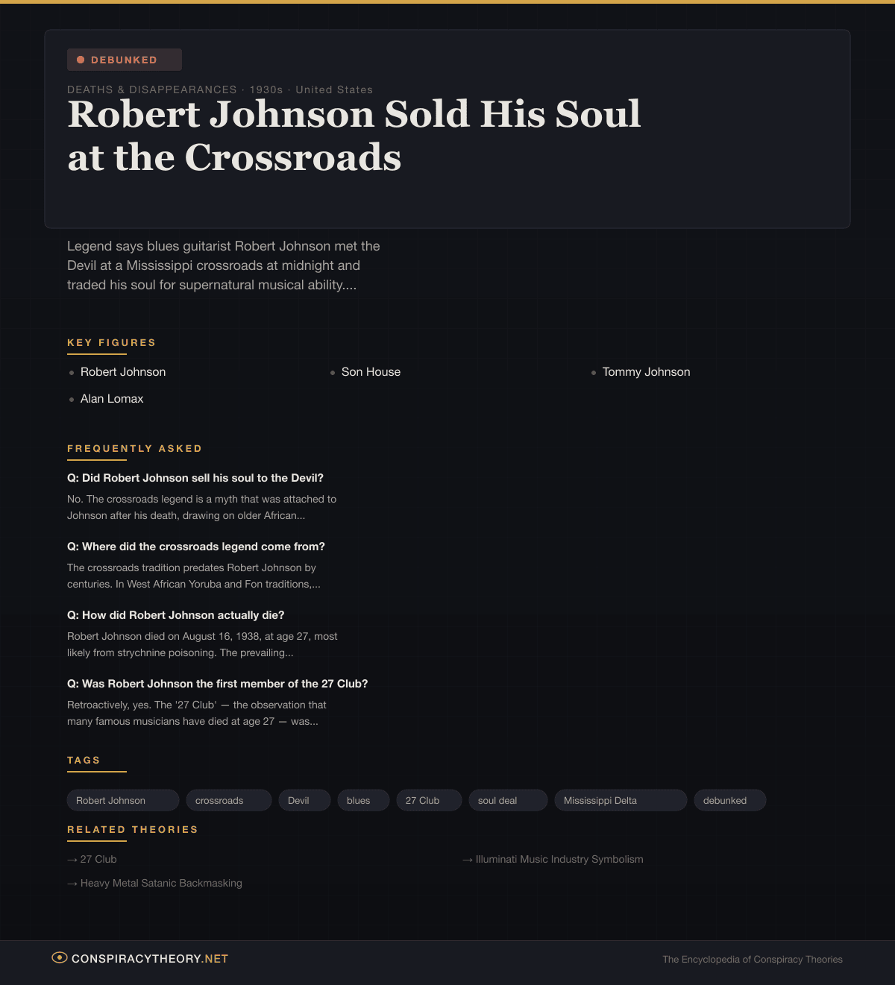The width and height of the screenshot is (895, 985).
Task: Open Illuminati Music Industry Symbolism theory link
Action: tap(559, 859)
